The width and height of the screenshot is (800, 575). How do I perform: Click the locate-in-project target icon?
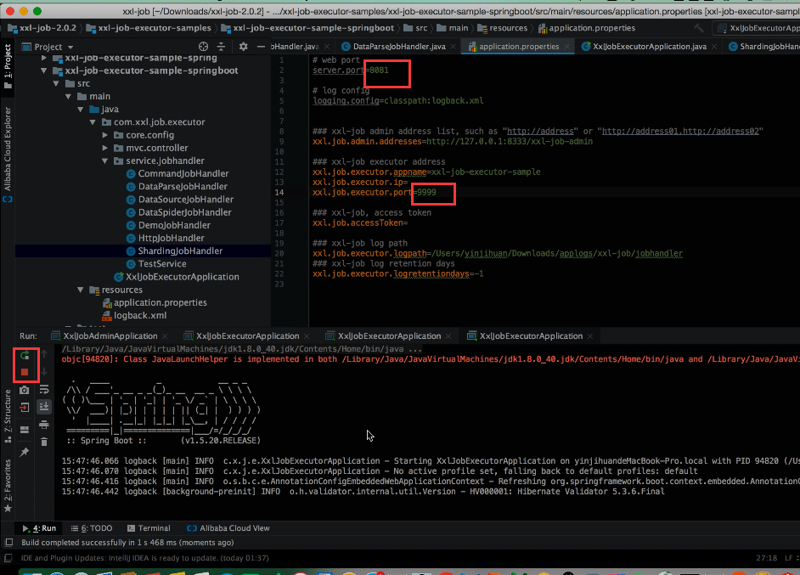(x=204, y=47)
